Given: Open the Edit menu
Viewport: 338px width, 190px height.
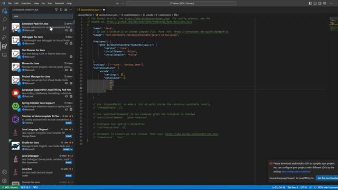Looking at the screenshot, I should point(16,3).
